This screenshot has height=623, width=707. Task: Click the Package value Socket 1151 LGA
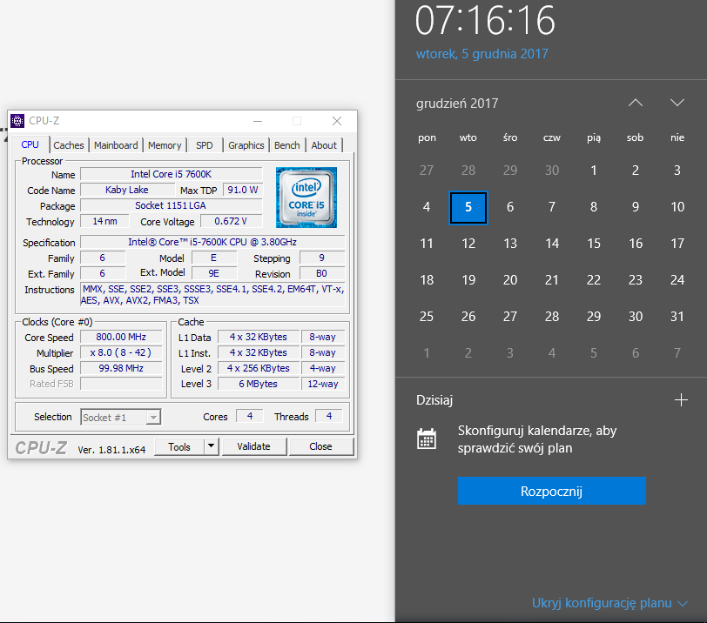(171, 205)
